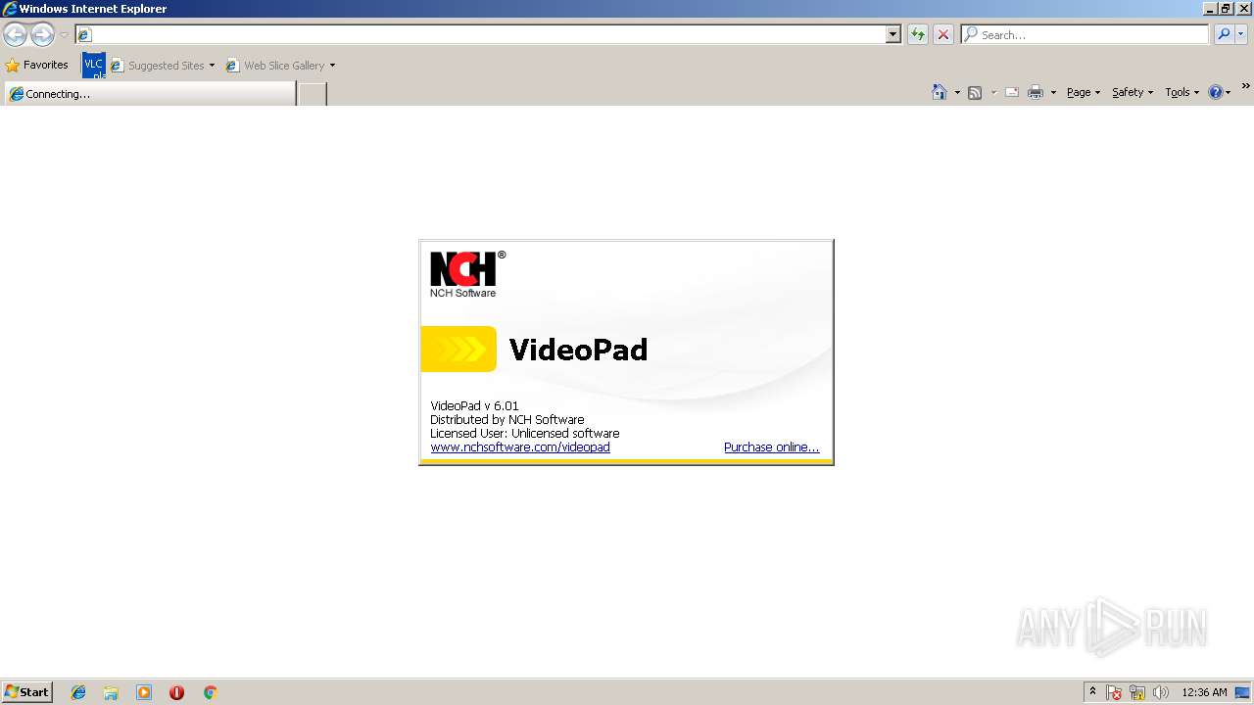Refresh the page with the green arrows
1254x705 pixels.
(917, 34)
